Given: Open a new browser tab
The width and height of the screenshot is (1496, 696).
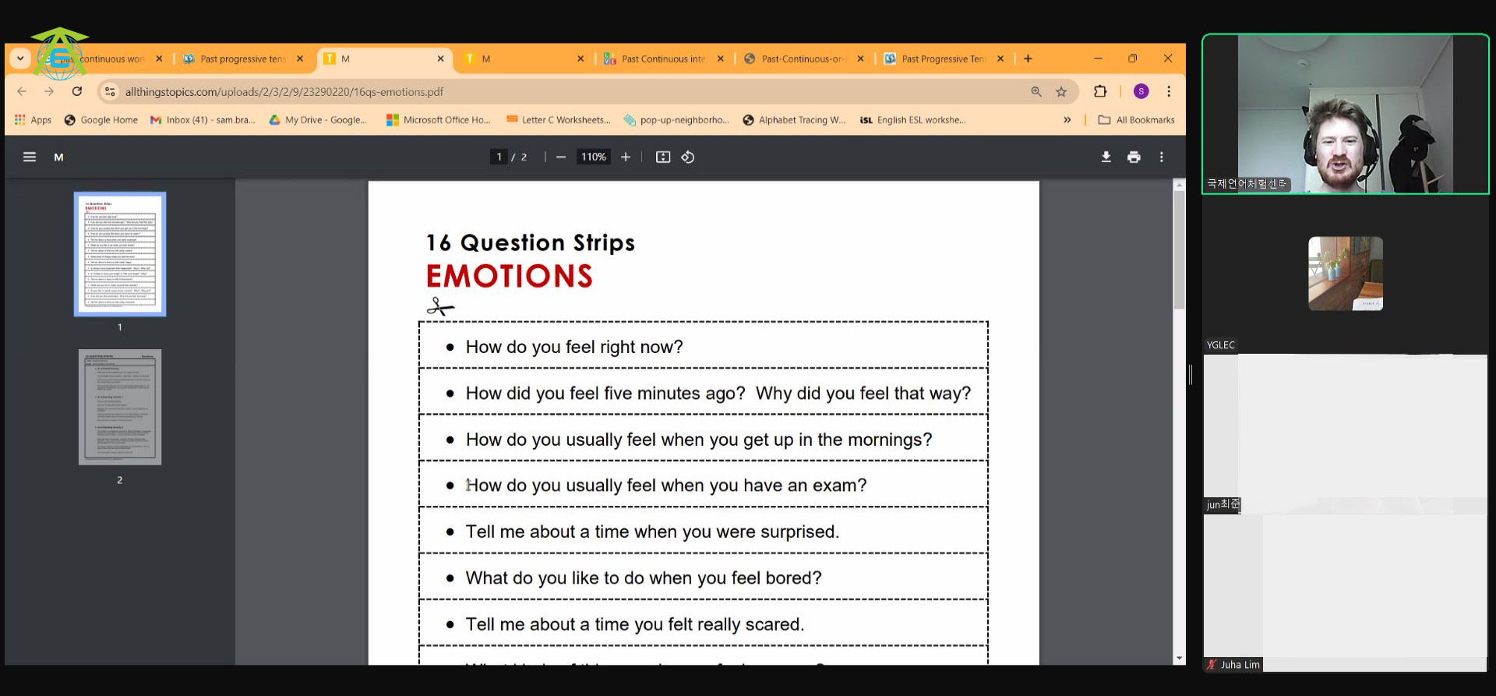Looking at the screenshot, I should [1028, 58].
